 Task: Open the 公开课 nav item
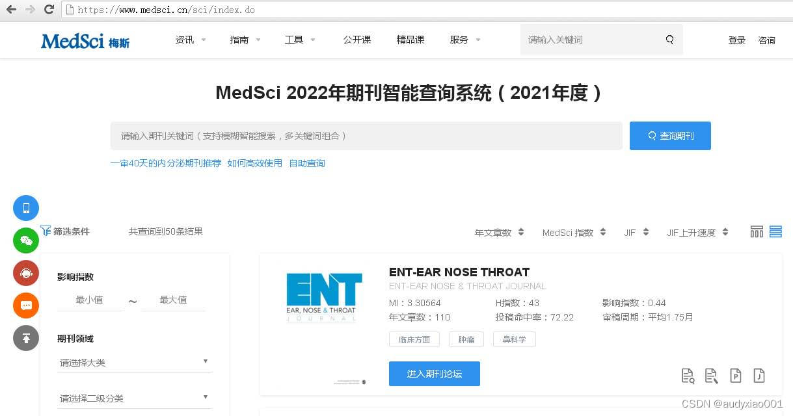coord(357,40)
